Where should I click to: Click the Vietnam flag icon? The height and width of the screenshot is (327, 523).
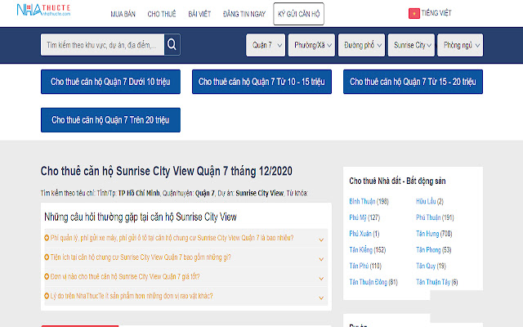pos(414,13)
